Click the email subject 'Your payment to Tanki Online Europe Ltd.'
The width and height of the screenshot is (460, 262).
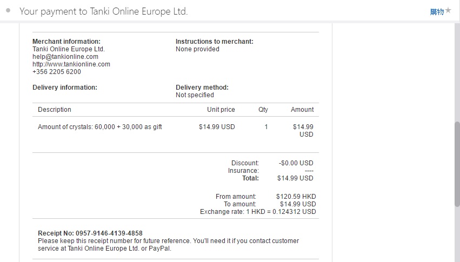click(104, 11)
